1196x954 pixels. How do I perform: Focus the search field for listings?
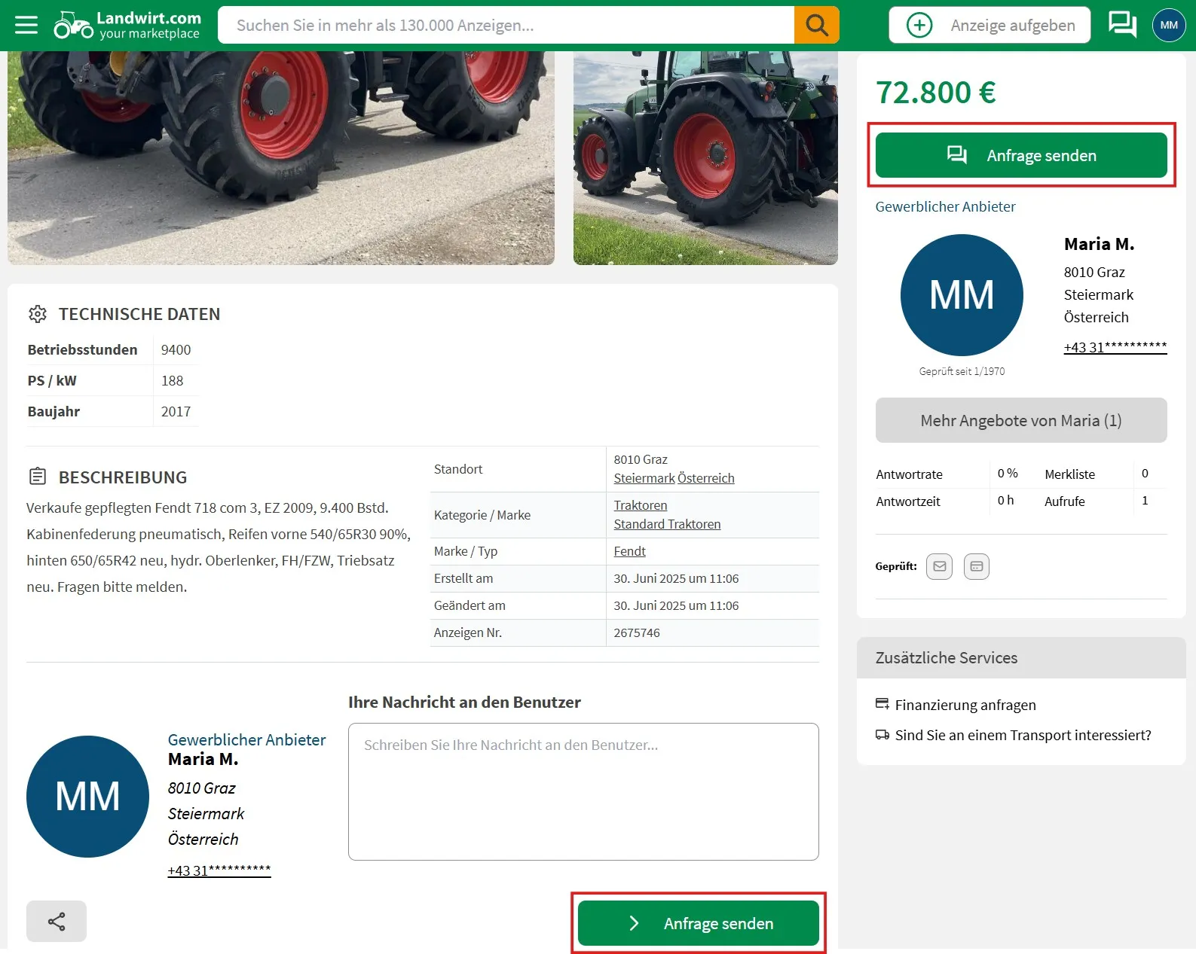[x=506, y=26]
